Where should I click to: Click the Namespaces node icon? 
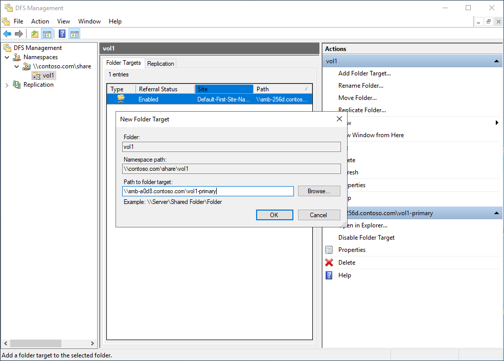pyautogui.click(x=17, y=57)
